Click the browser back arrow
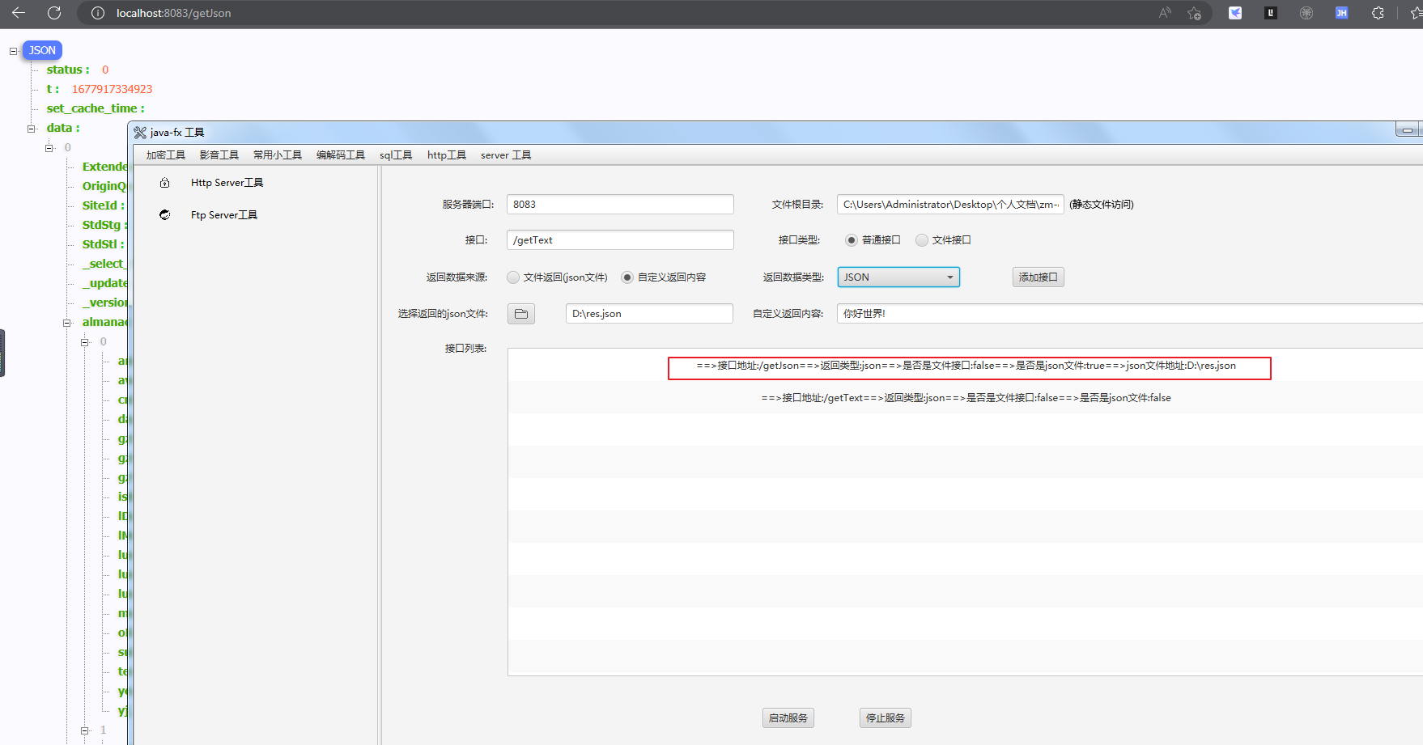This screenshot has height=745, width=1423. pos(19,13)
